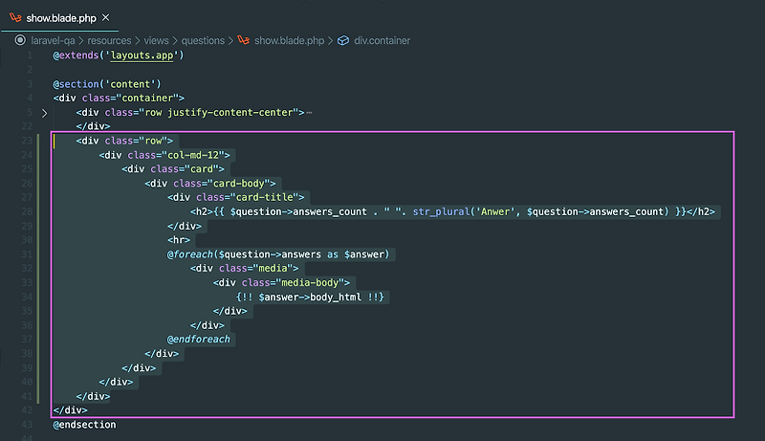Click closing </h2> tag on line 28
This screenshot has width=765, height=441.
pyautogui.click(x=701, y=211)
